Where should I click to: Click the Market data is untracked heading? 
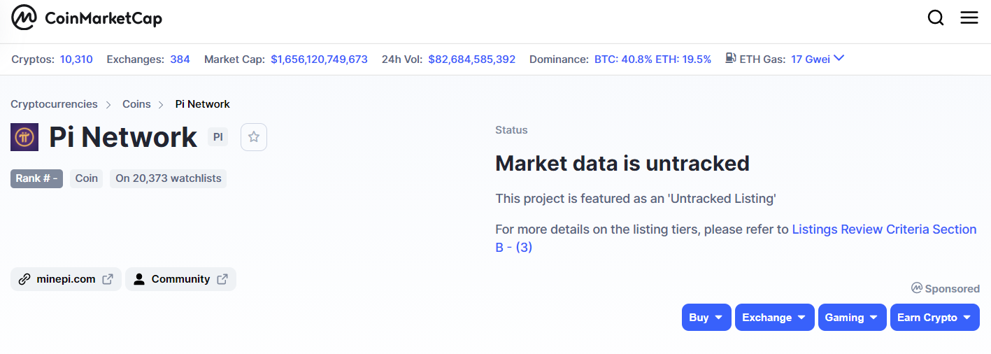point(622,164)
